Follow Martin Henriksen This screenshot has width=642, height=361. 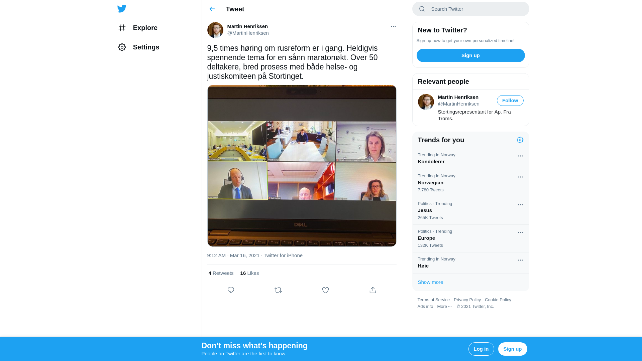click(x=510, y=101)
